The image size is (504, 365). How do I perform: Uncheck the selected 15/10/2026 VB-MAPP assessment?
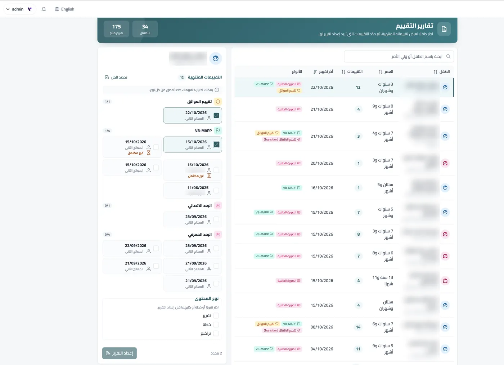click(216, 144)
